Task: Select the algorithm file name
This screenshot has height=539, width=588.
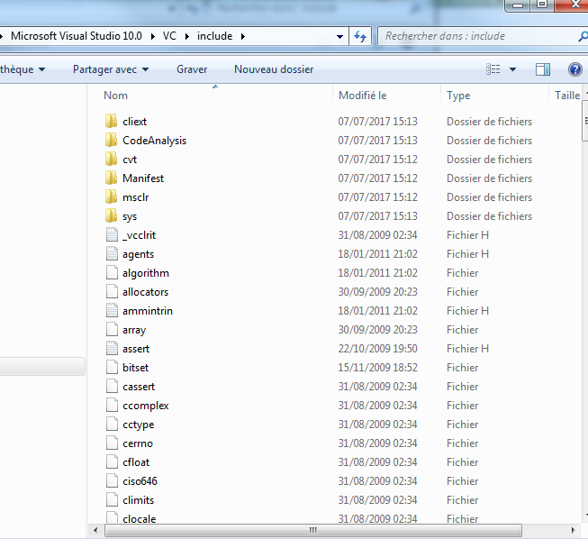Action: 146,273
